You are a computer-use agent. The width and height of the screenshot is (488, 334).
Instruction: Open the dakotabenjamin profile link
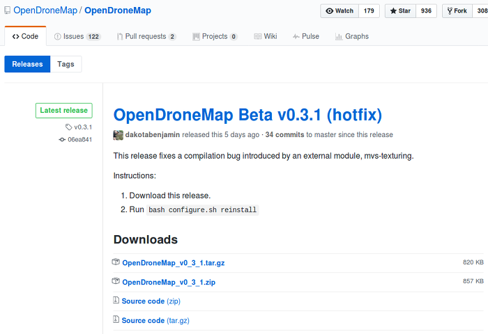pyautogui.click(x=153, y=134)
